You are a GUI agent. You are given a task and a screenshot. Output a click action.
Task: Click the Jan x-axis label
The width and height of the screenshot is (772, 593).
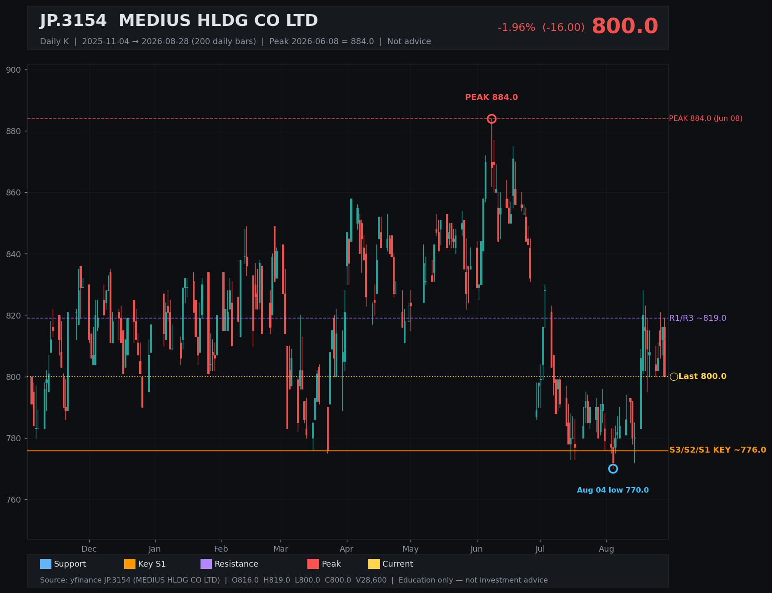(x=155, y=549)
